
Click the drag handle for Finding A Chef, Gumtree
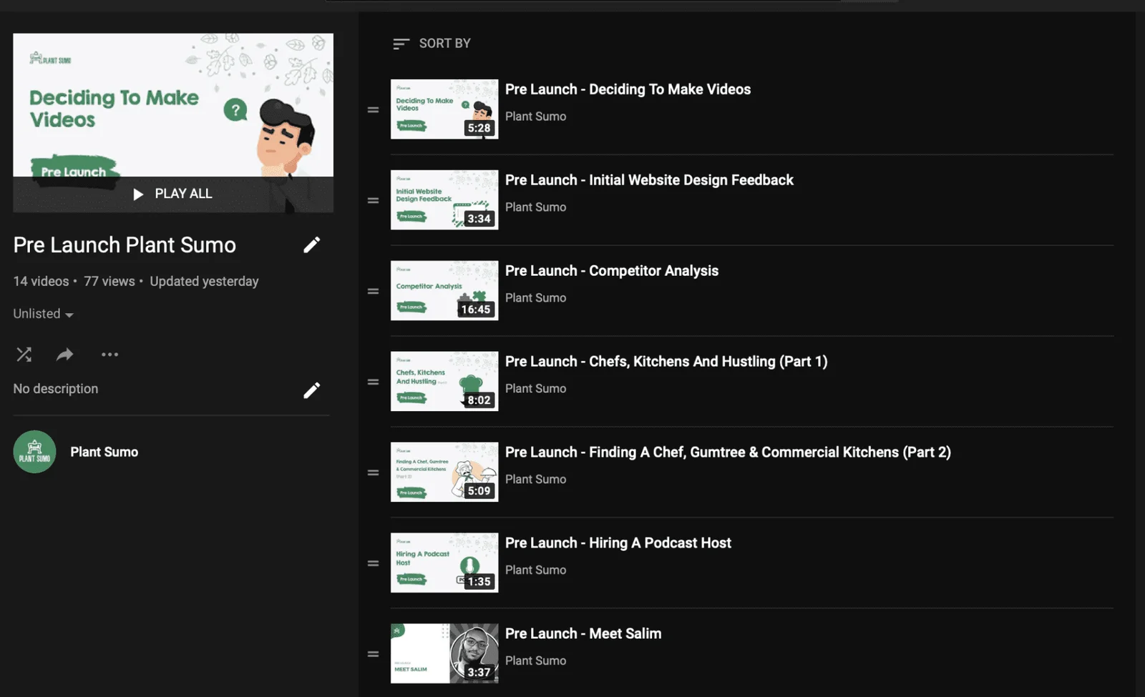(373, 473)
